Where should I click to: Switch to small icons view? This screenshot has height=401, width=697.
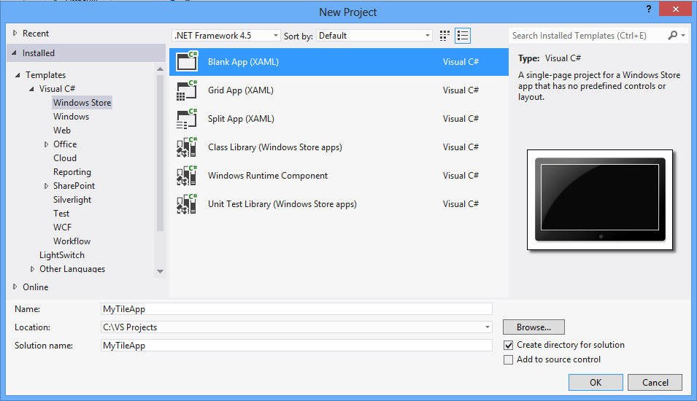click(x=444, y=36)
